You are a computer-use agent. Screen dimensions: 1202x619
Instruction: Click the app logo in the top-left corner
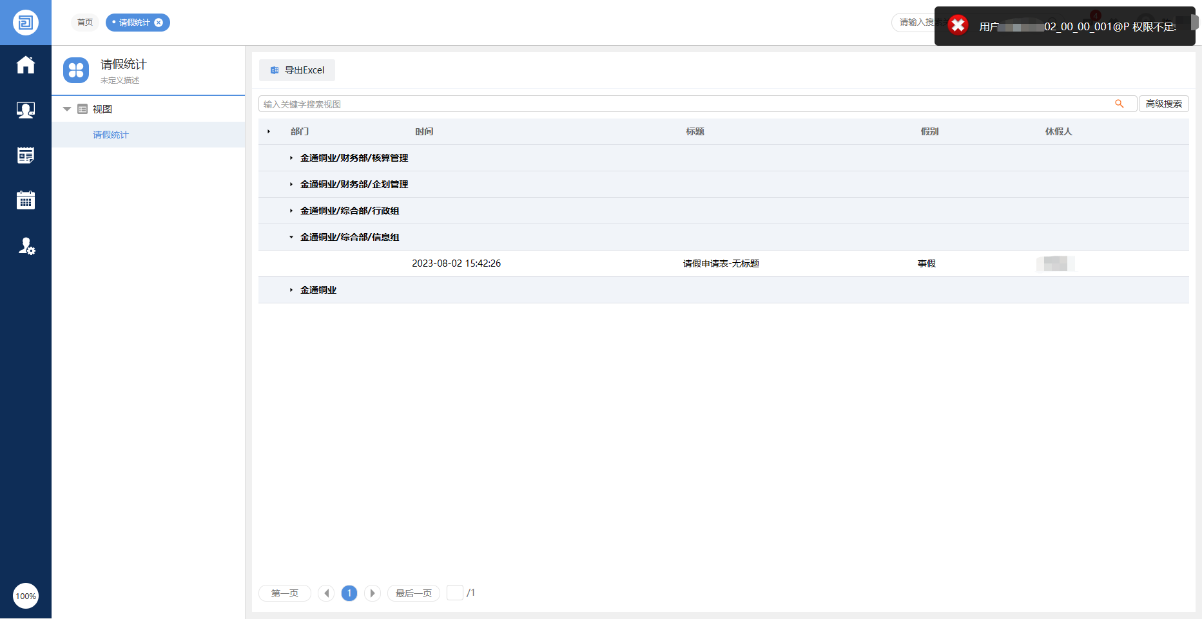[x=26, y=23]
